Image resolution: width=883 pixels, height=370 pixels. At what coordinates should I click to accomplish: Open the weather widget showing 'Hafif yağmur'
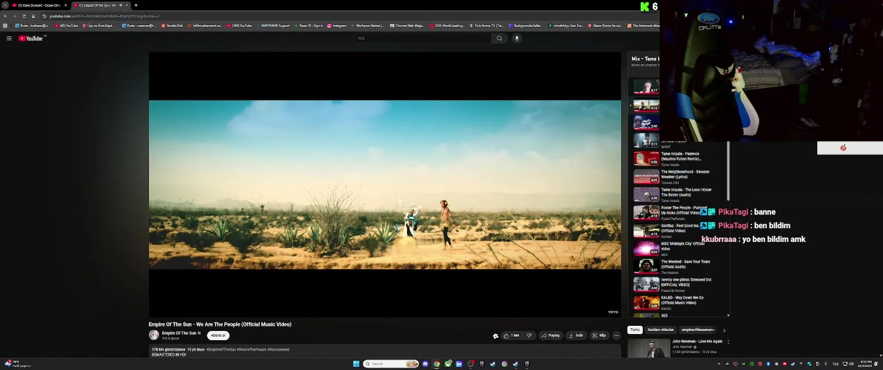click(17, 364)
